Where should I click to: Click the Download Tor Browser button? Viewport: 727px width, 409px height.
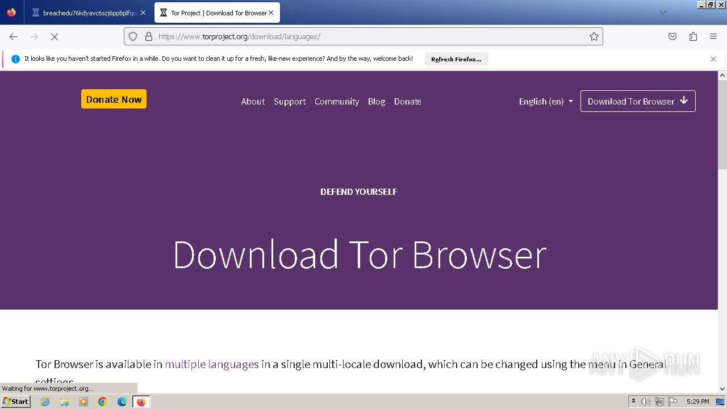(638, 101)
